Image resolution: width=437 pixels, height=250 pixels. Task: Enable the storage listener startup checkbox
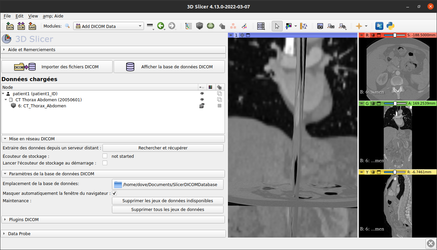(x=105, y=163)
